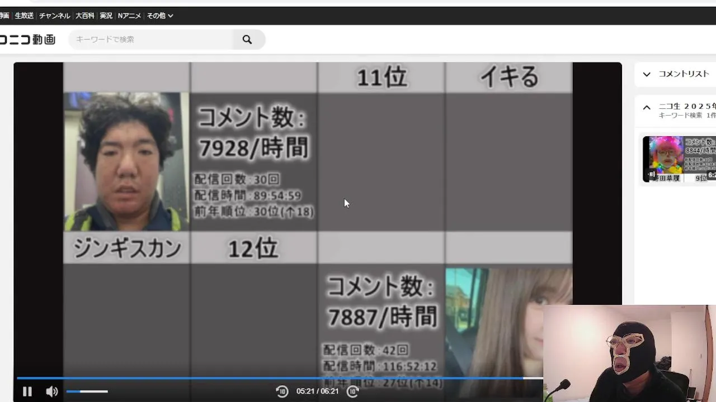Open the Nアニメ menu item
Screen dimensions: 716x402
tap(129, 16)
